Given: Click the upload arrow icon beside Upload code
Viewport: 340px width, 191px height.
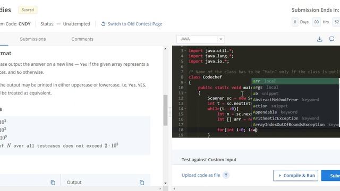Looking at the screenshot, I should coord(226,175).
